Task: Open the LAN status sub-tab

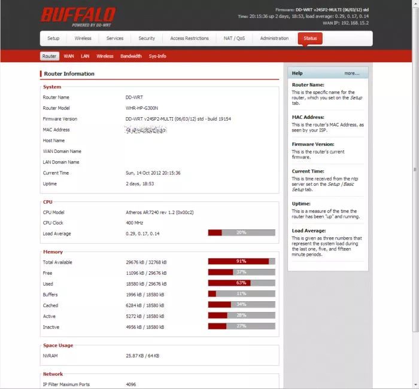Action: (85, 56)
